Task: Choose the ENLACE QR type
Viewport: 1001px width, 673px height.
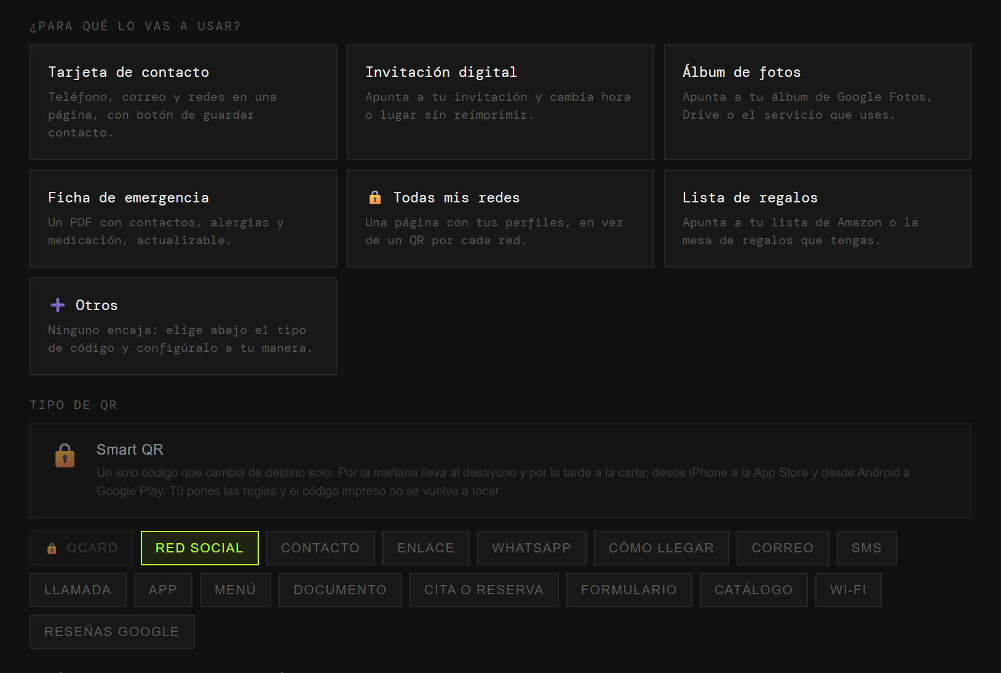Action: click(425, 548)
